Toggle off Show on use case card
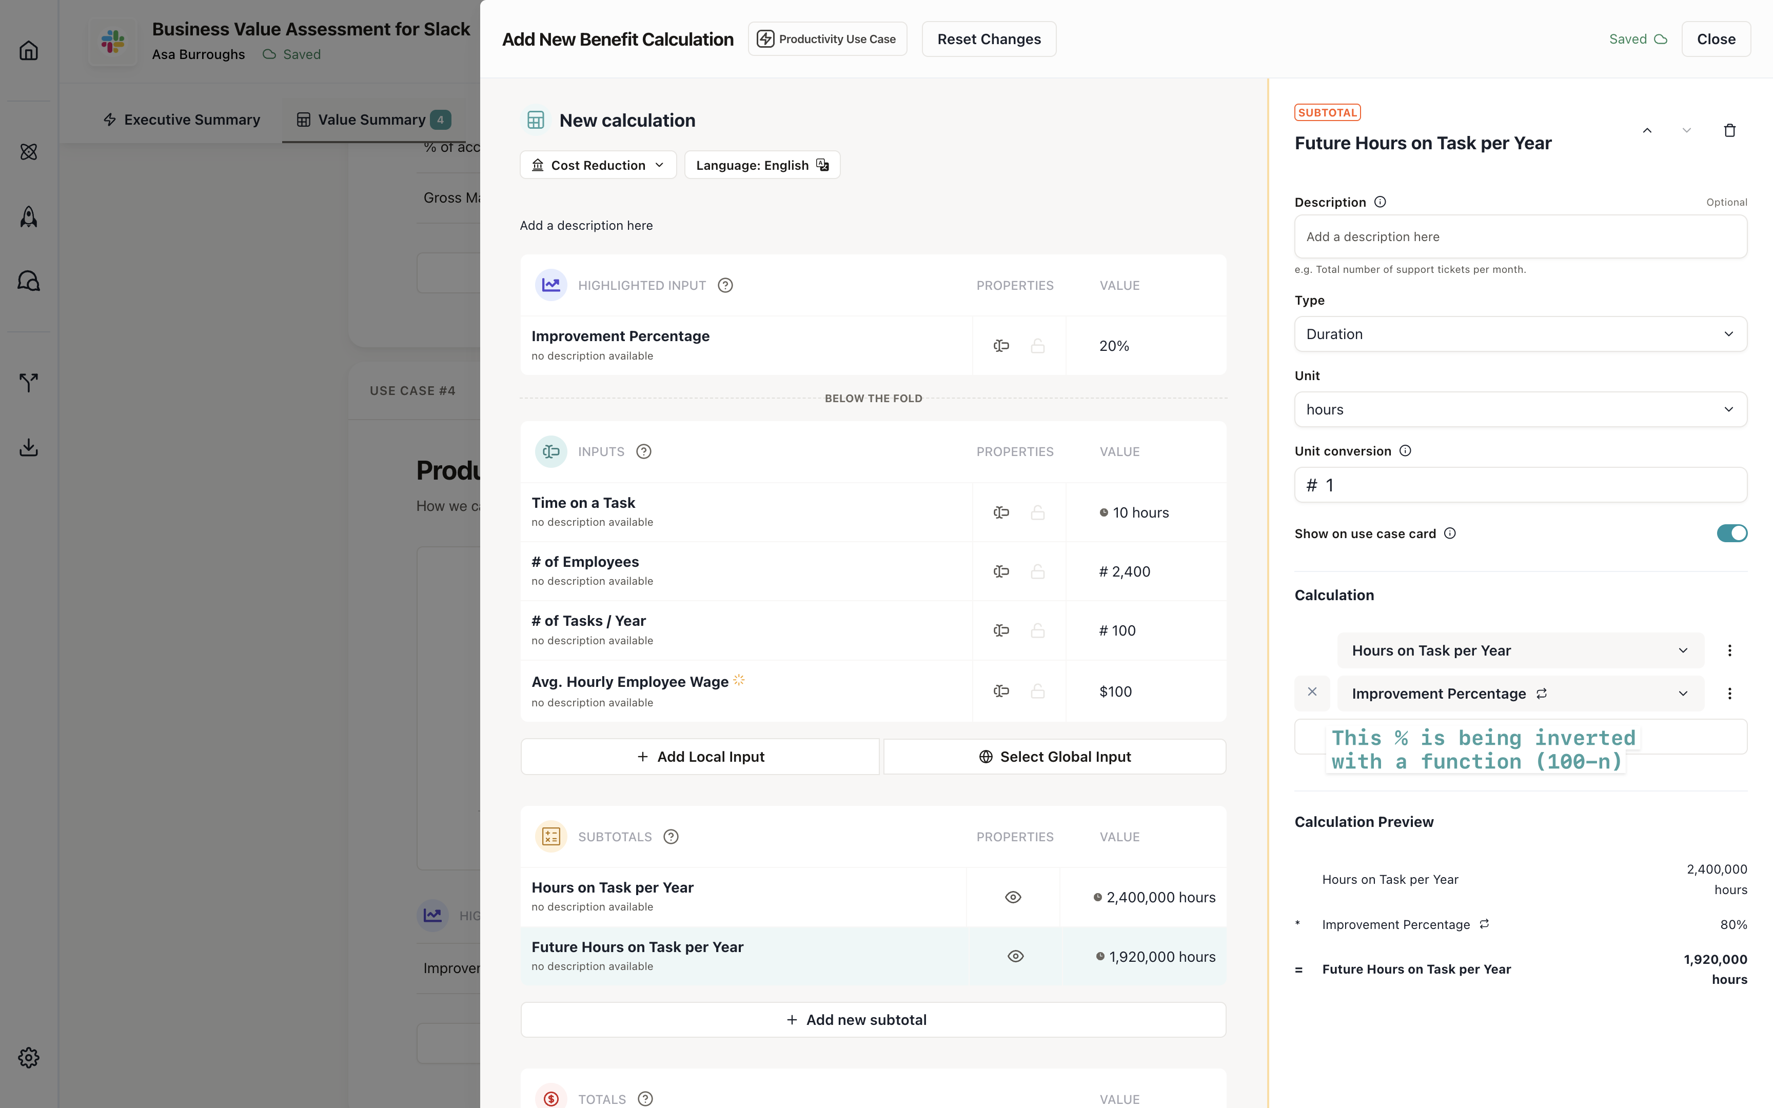This screenshot has height=1108, width=1773. click(x=1731, y=533)
